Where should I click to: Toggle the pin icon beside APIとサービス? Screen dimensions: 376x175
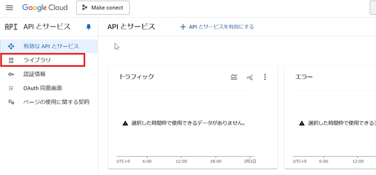[x=89, y=27]
